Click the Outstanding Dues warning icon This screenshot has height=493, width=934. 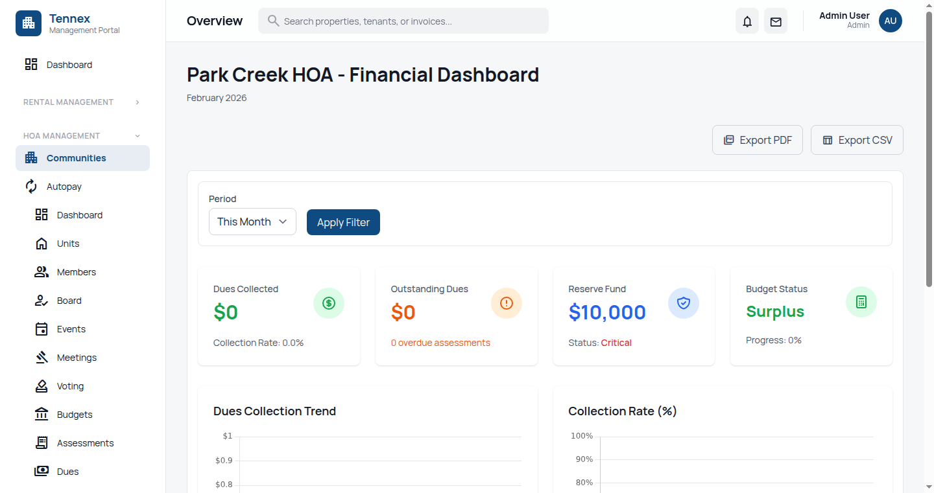tap(506, 303)
